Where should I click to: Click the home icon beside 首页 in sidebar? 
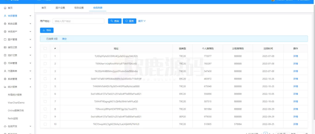(5, 8)
